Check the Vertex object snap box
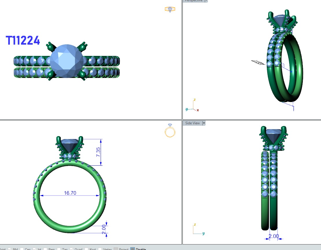 [100, 249]
